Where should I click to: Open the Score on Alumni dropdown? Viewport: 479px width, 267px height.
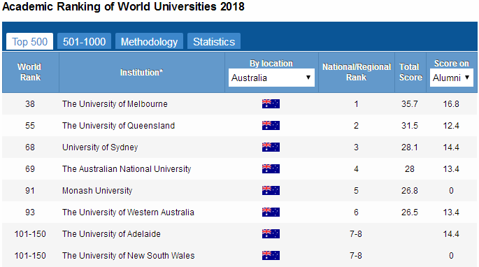point(451,78)
